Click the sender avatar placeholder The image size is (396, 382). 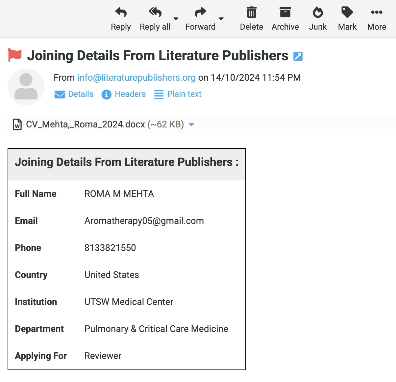26,87
